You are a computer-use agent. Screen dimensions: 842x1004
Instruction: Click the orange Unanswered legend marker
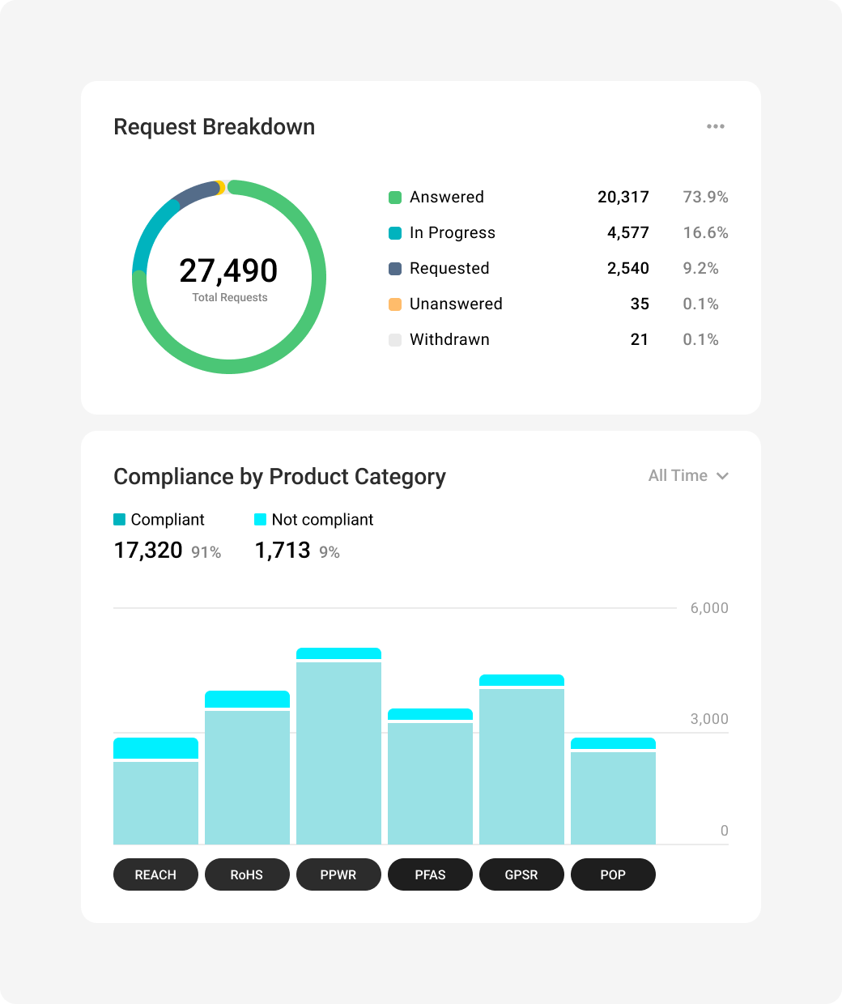[x=395, y=304]
